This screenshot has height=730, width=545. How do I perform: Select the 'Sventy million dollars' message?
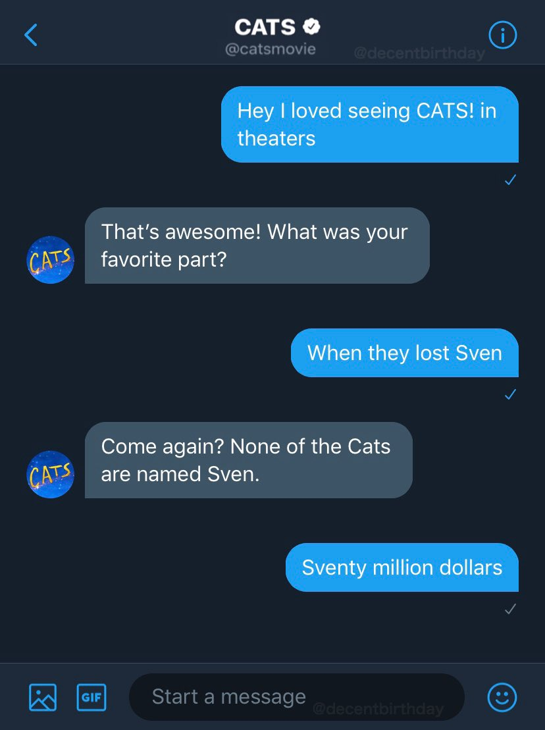click(x=402, y=567)
